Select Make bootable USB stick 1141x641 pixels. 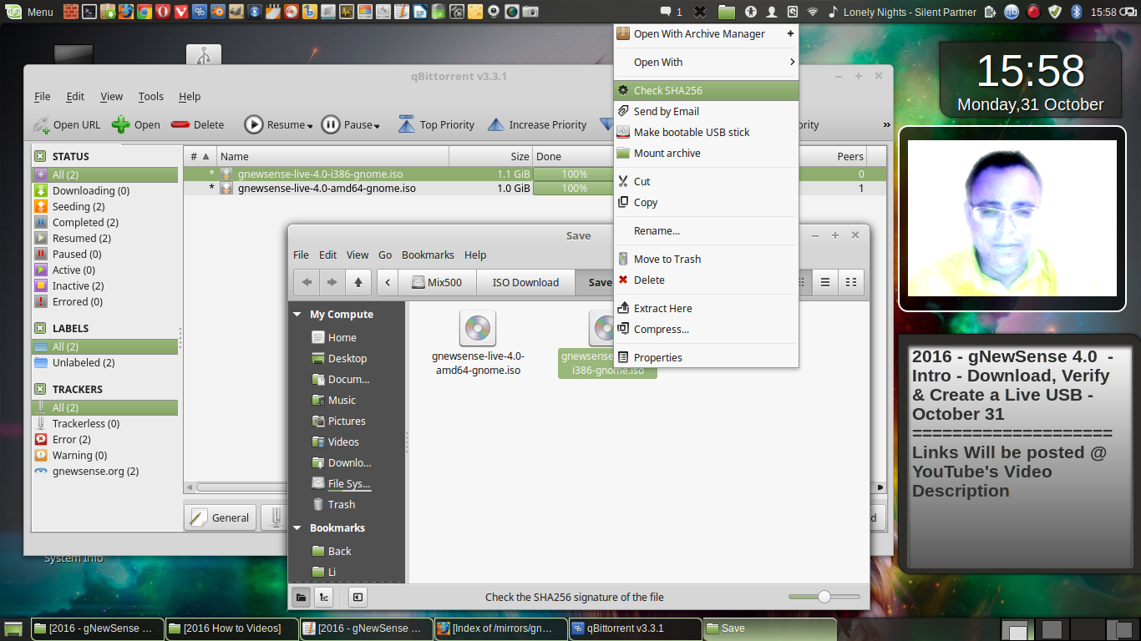[x=706, y=132]
